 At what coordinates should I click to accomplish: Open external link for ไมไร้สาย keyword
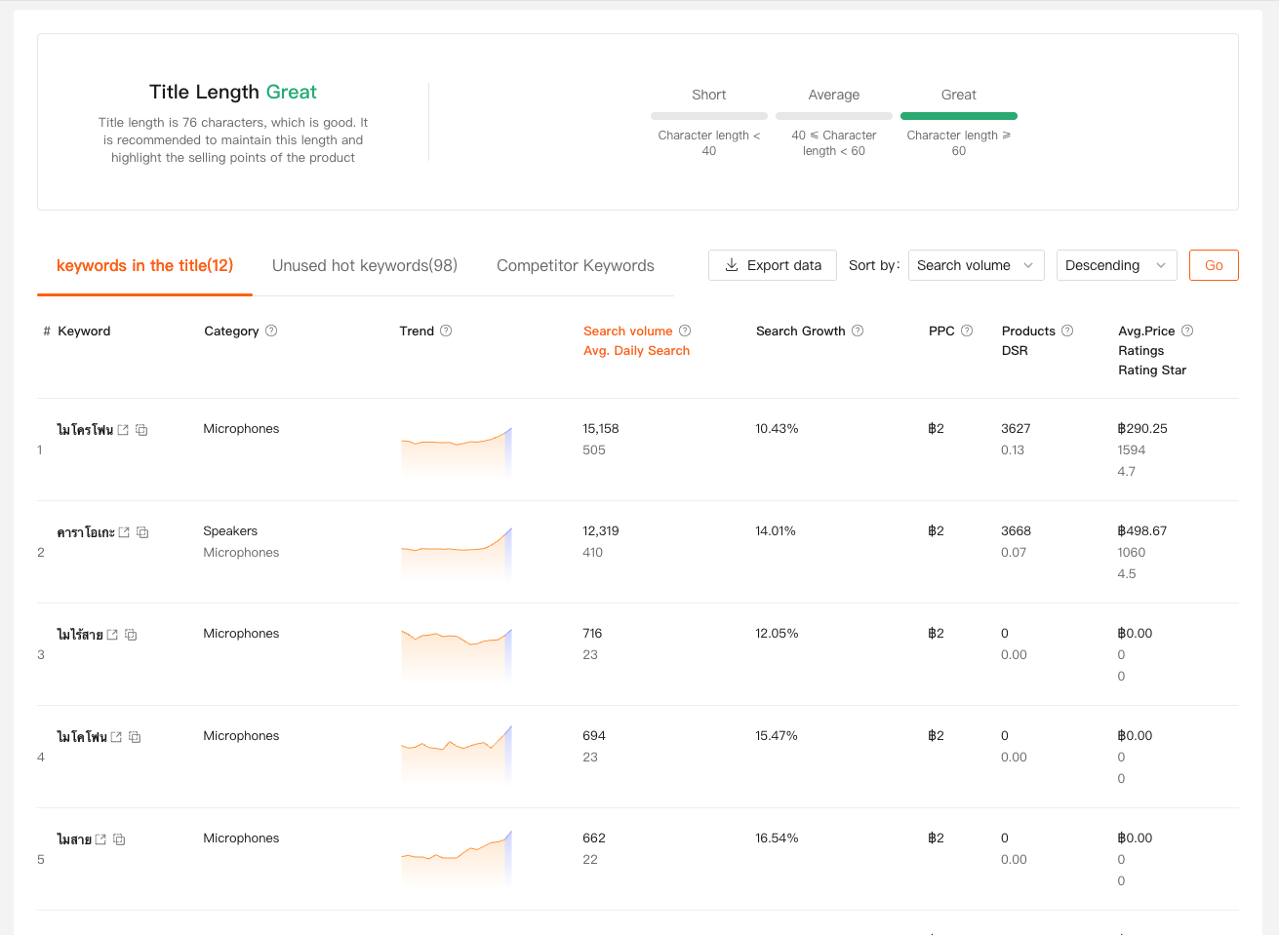(x=112, y=635)
